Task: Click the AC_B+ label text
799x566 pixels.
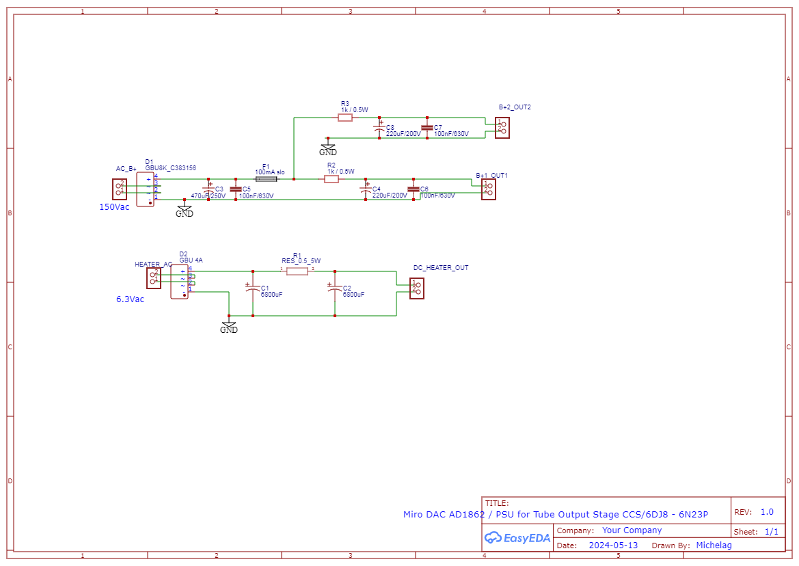Action: point(126,169)
